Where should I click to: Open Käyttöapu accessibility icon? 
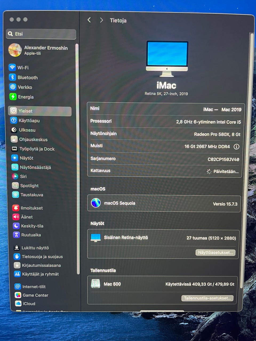[x=14, y=120]
